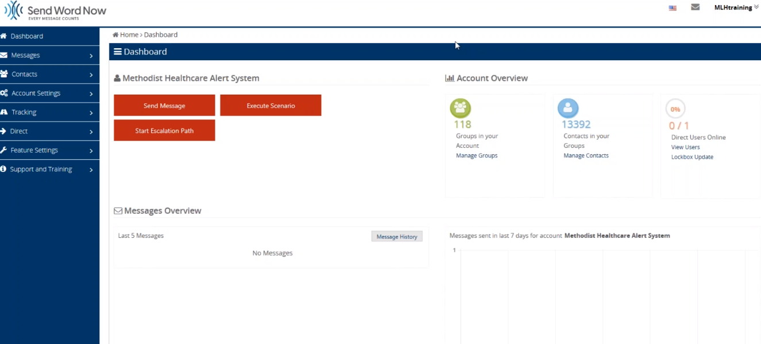Image resolution: width=761 pixels, height=344 pixels.
Task: Click the Execute Scenario button
Action: coord(271,105)
